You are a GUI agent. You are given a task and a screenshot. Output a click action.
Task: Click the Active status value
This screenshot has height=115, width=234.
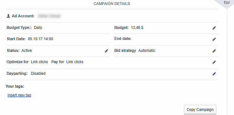click(x=27, y=51)
